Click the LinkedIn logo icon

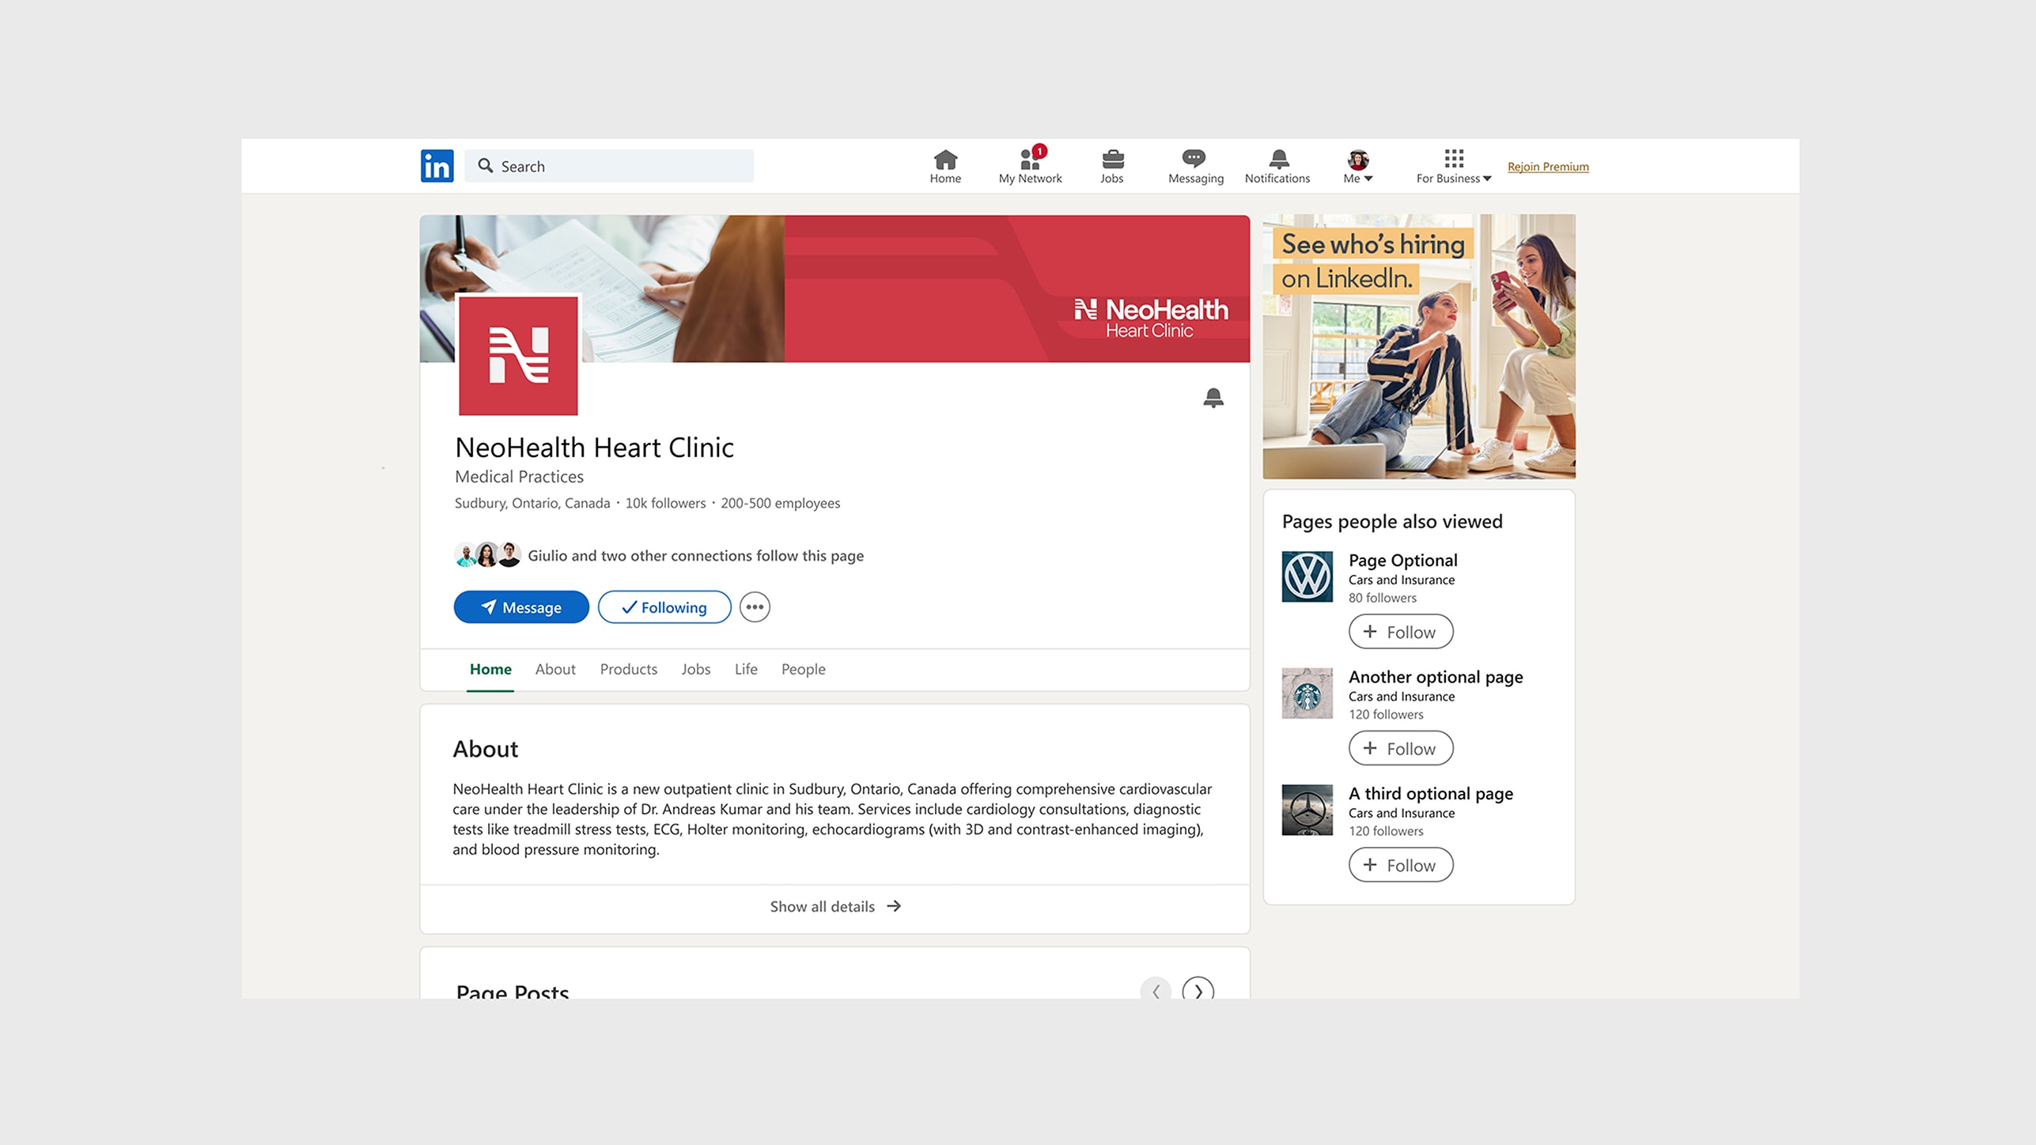click(x=437, y=166)
